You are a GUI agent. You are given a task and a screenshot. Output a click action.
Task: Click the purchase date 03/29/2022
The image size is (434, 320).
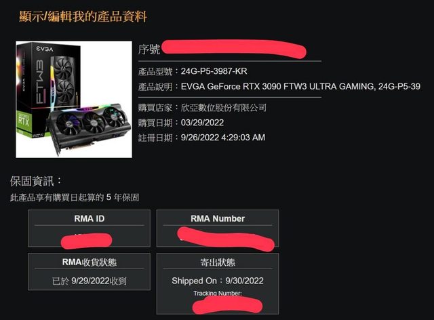point(202,123)
